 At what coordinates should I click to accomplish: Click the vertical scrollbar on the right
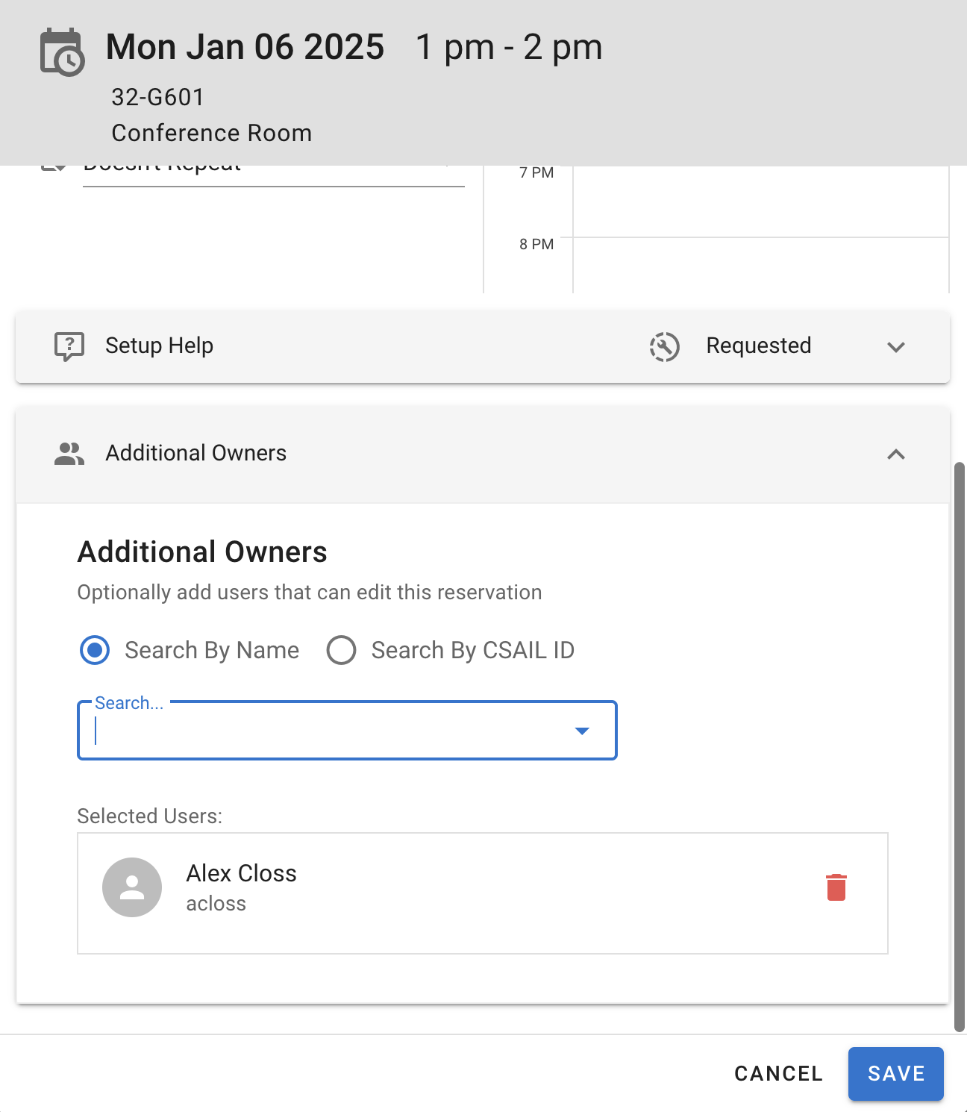click(960, 746)
